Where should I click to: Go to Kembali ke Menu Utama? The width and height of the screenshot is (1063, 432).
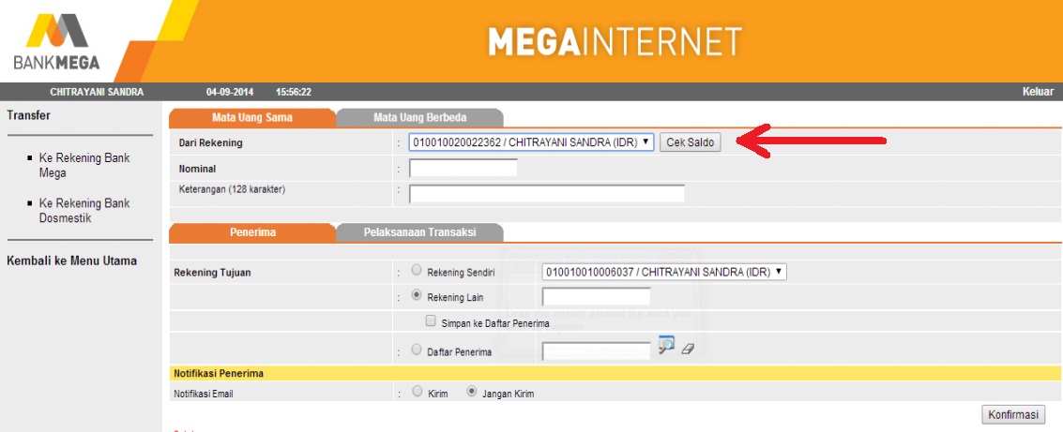click(x=72, y=261)
